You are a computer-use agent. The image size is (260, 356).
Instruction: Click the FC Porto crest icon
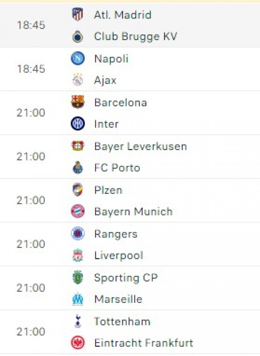pos(77,168)
